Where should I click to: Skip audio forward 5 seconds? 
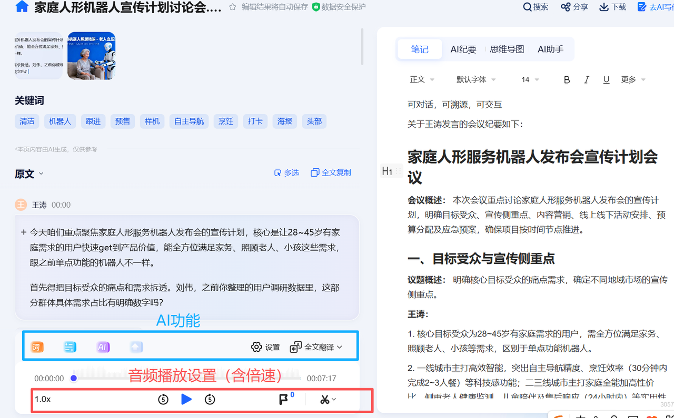(210, 400)
